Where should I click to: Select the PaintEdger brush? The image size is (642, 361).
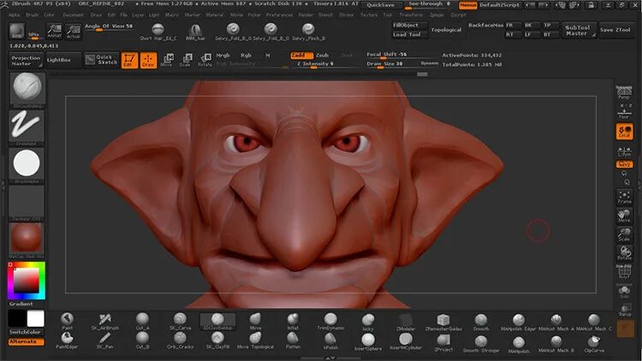pyautogui.click(x=67, y=340)
